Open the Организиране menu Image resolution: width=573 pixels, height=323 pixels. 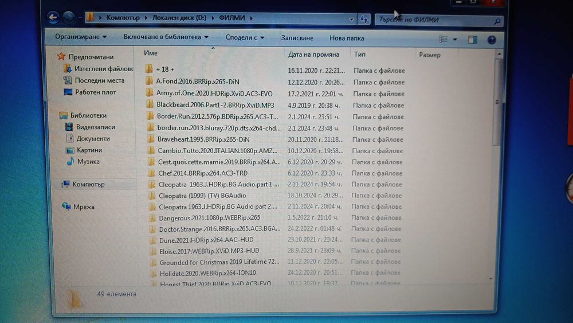[81, 37]
